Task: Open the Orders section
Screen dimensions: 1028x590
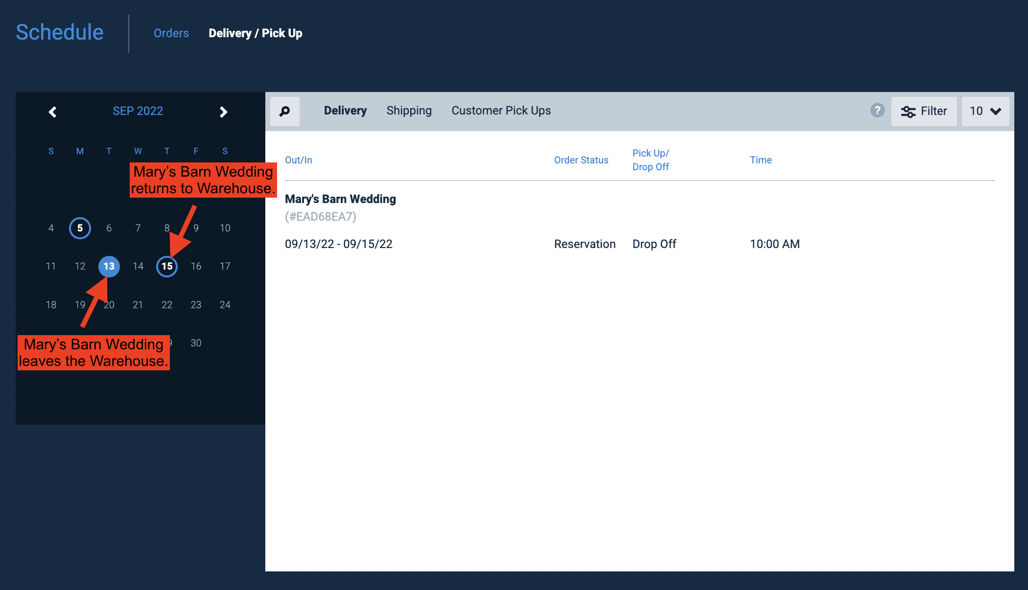Action: (x=171, y=33)
